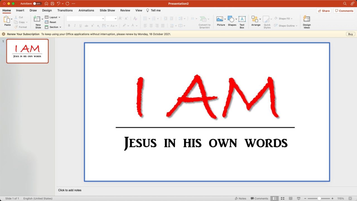
Task: Toggle Superscript formatting
Action: (93, 26)
